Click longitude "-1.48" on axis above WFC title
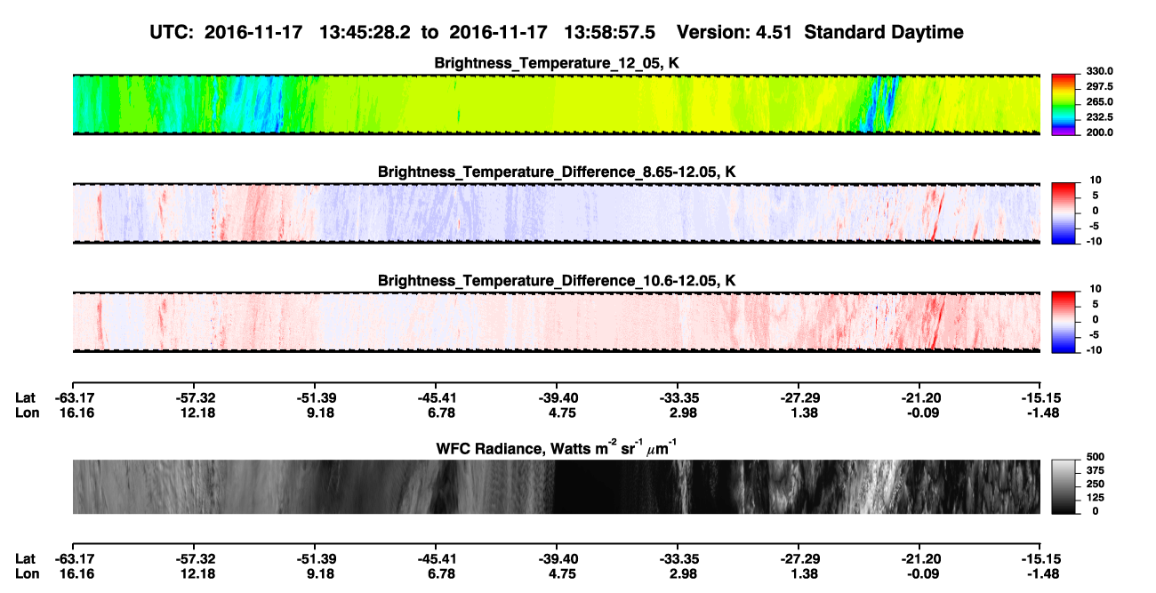Image resolution: width=1156 pixels, height=593 pixels. pos(1043,412)
